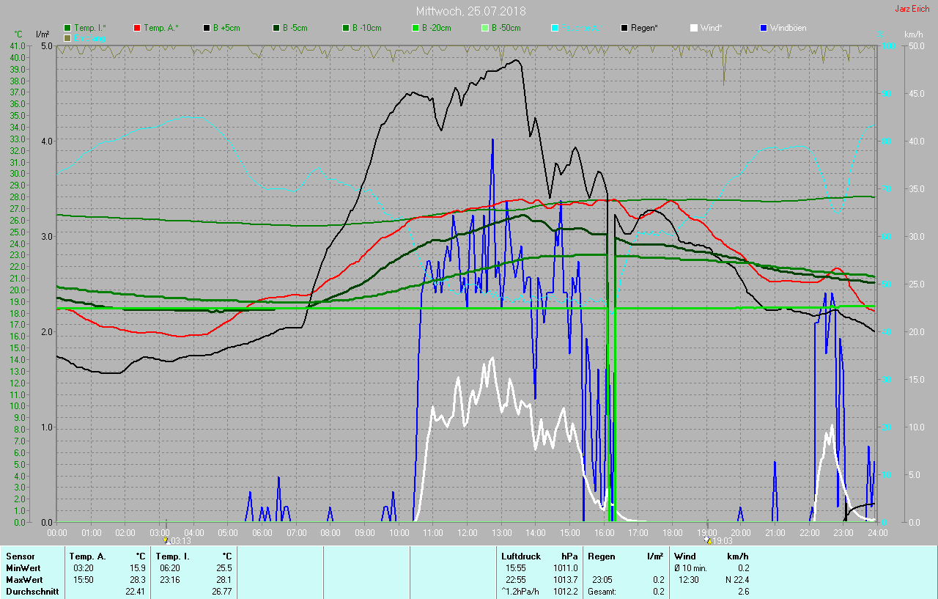Screen dimensions: 938x599
Task: Click the sunrise marker at 03:13
Action: (167, 540)
